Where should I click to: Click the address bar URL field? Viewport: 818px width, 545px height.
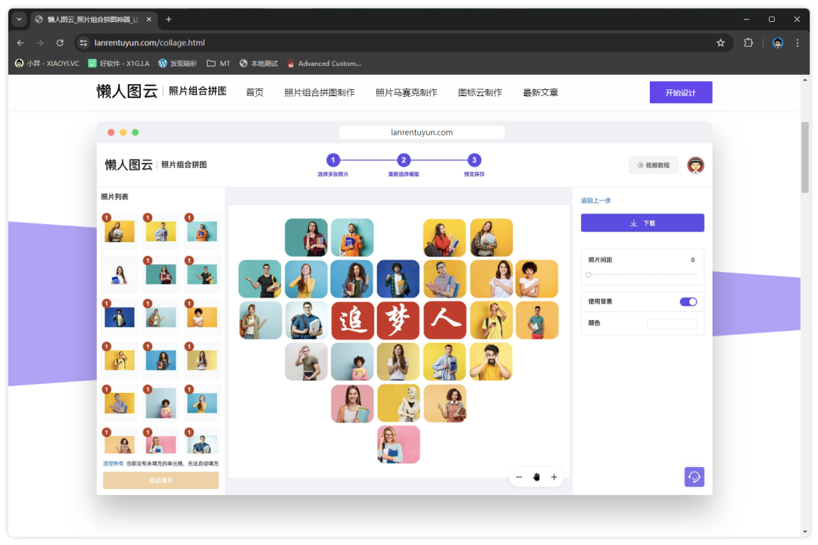tap(396, 42)
